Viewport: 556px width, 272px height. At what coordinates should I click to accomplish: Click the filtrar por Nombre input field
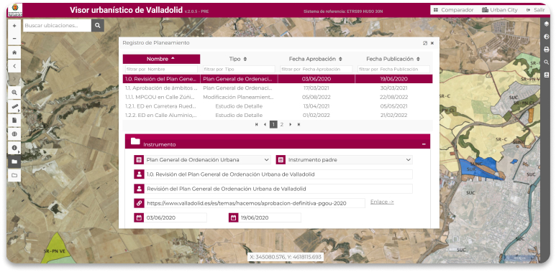(x=161, y=70)
